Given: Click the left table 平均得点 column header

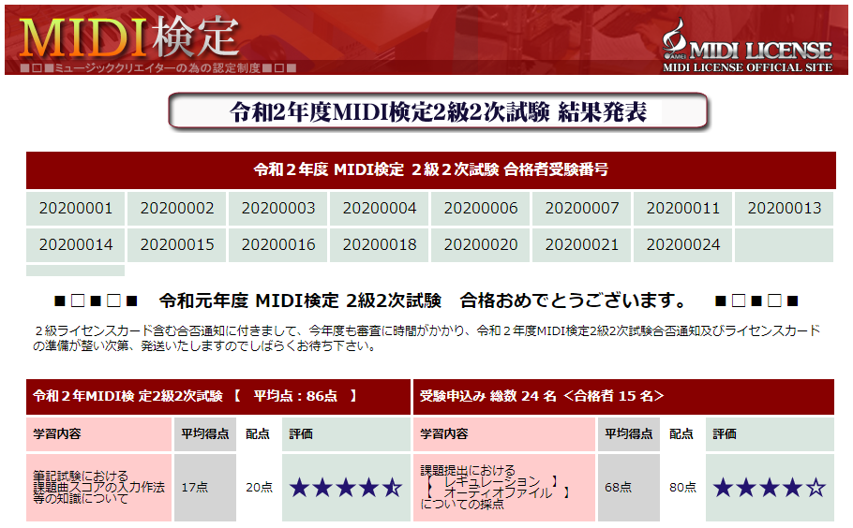Looking at the screenshot, I should point(205,434).
